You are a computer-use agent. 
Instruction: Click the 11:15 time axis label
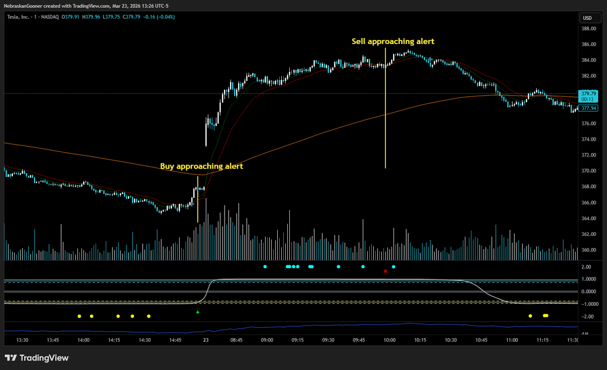pos(542,340)
